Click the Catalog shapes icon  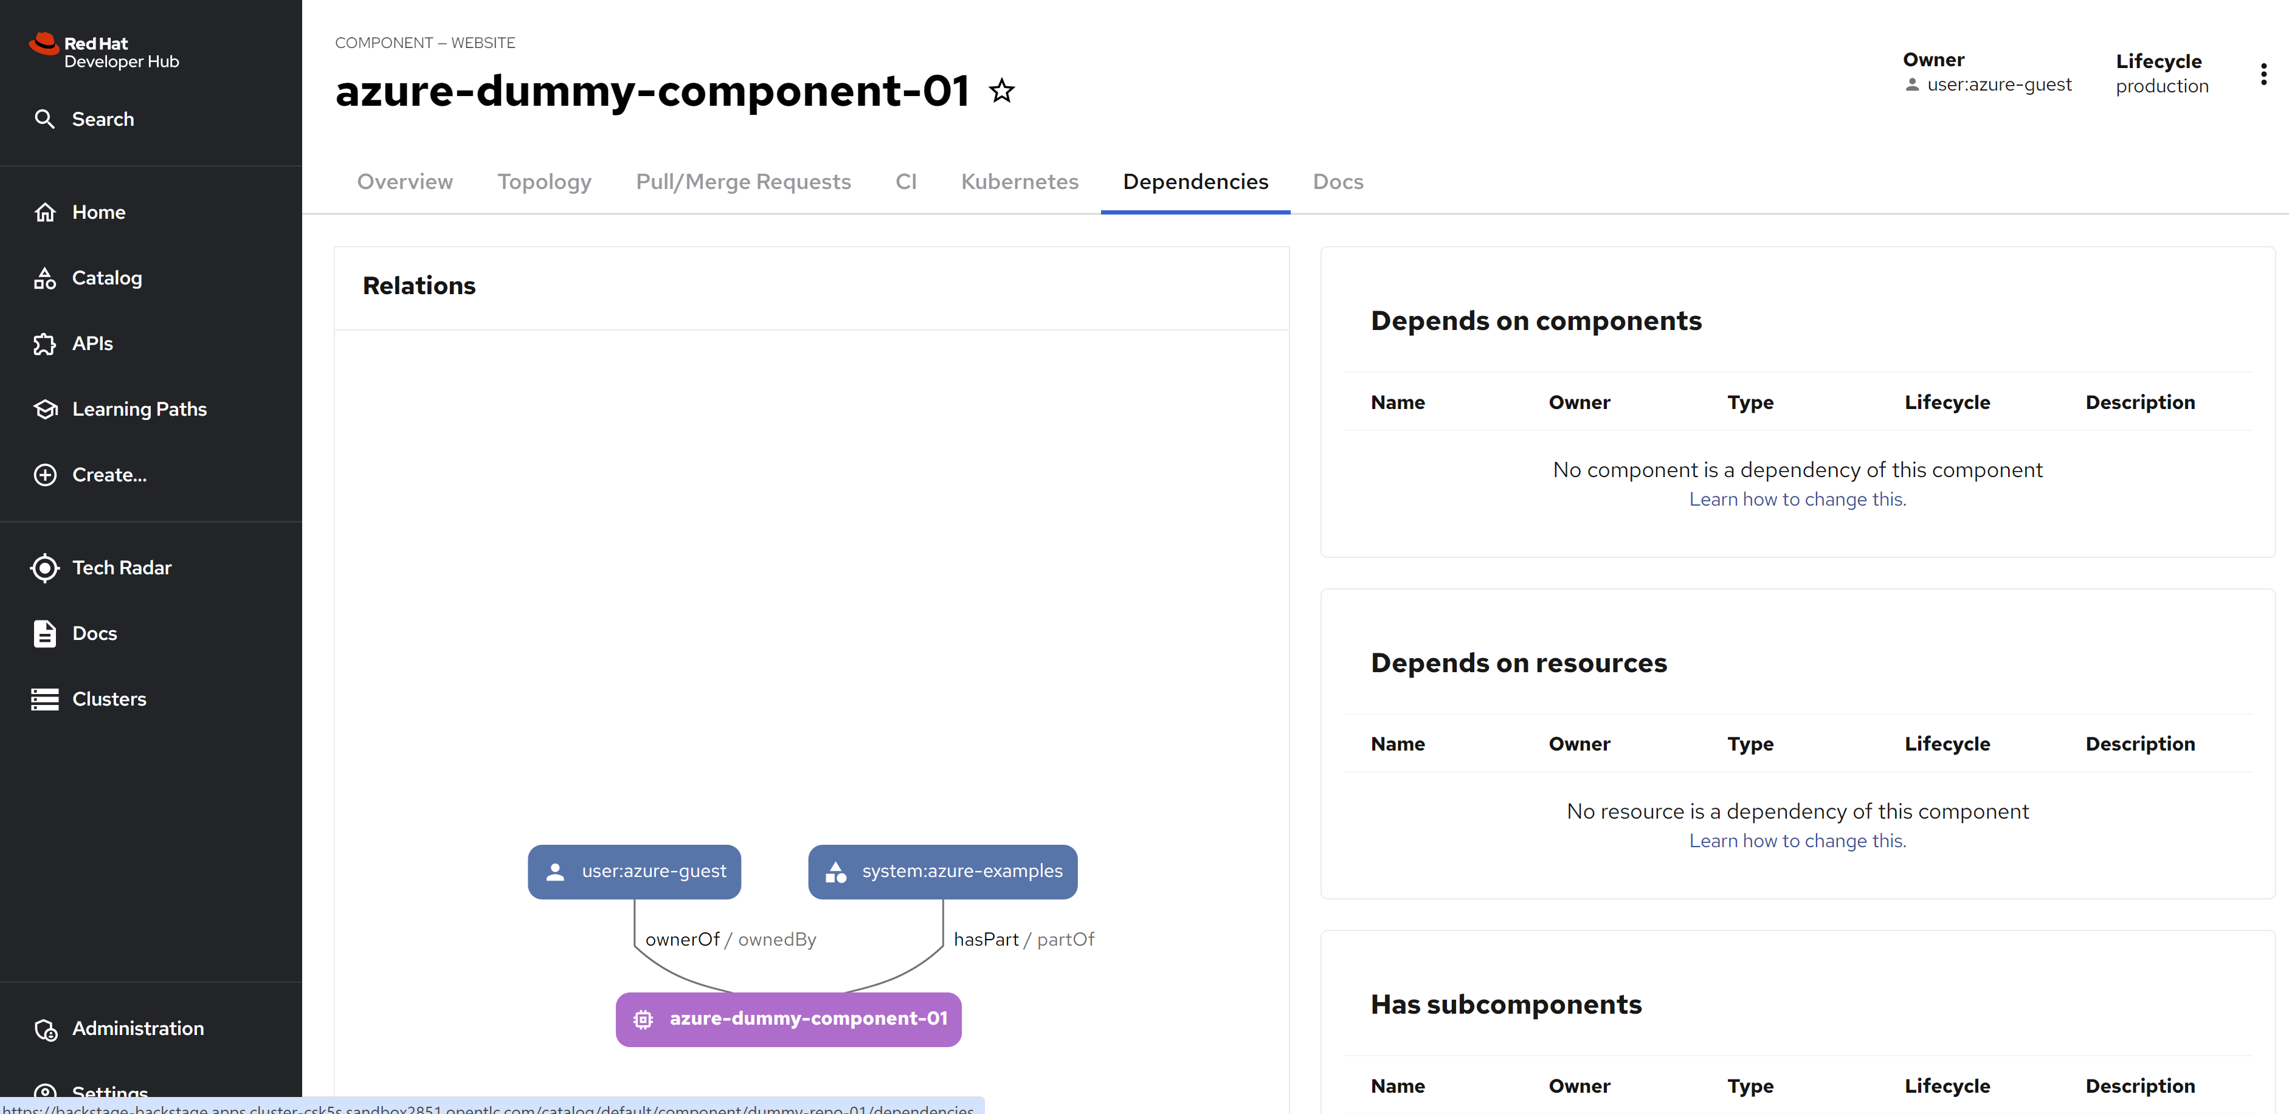click(x=46, y=278)
